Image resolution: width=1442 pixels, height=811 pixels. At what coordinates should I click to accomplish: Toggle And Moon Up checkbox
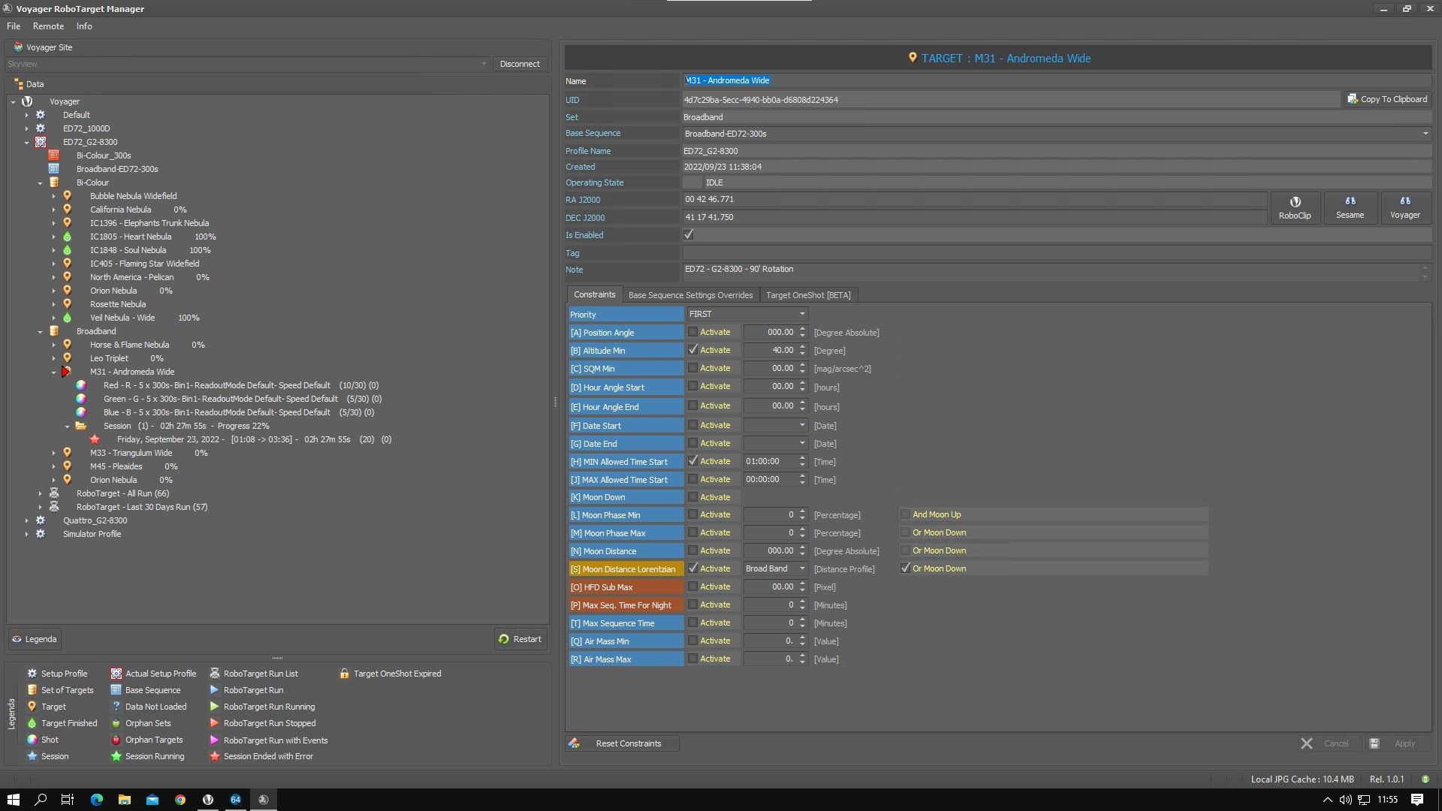click(x=905, y=514)
